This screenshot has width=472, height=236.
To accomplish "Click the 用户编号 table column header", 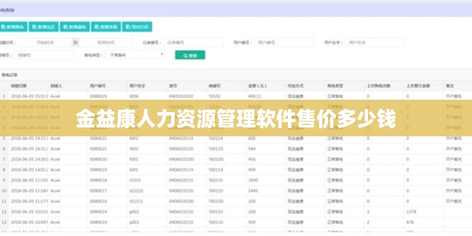I will point(97,86).
